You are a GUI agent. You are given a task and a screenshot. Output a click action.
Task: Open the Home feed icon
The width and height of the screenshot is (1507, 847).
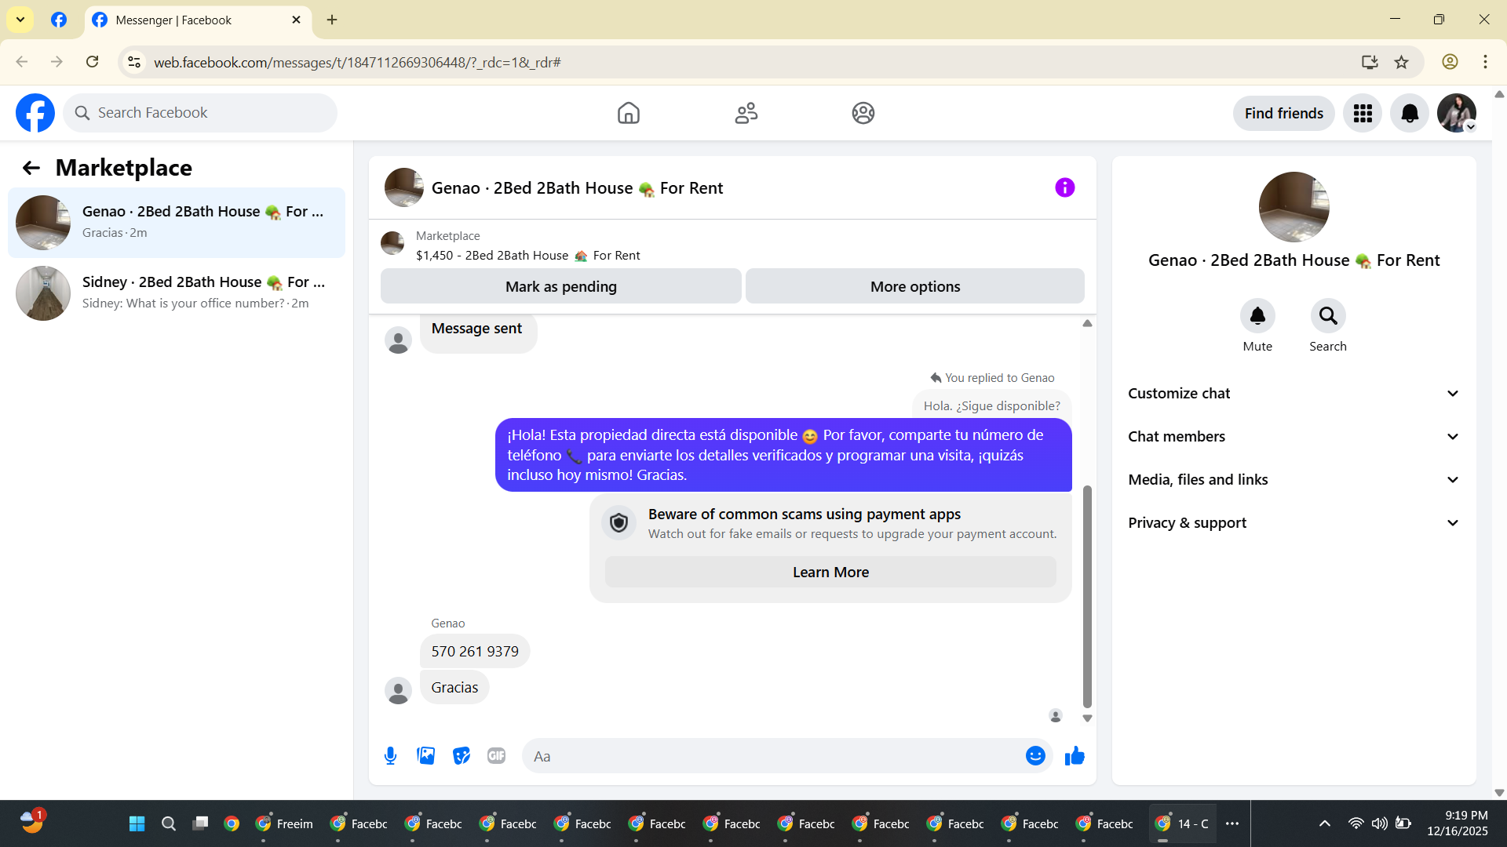pos(628,113)
